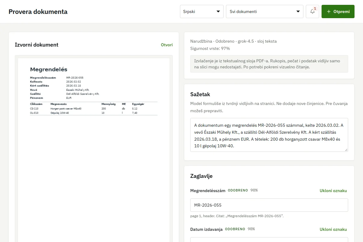Click the Otpremi upload button
This screenshot has height=242, width=363.
click(338, 11)
